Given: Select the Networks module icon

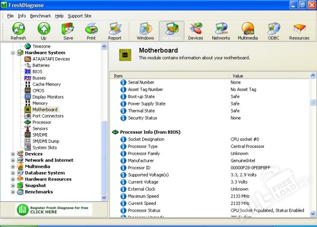Looking at the screenshot, I should [221, 31].
